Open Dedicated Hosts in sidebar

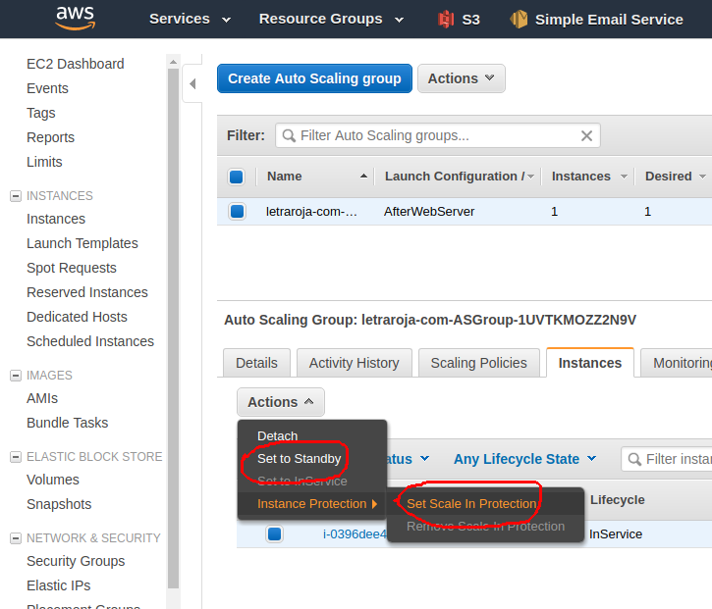(x=77, y=317)
